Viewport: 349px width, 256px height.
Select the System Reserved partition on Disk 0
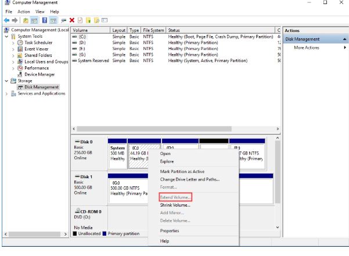pos(117,153)
